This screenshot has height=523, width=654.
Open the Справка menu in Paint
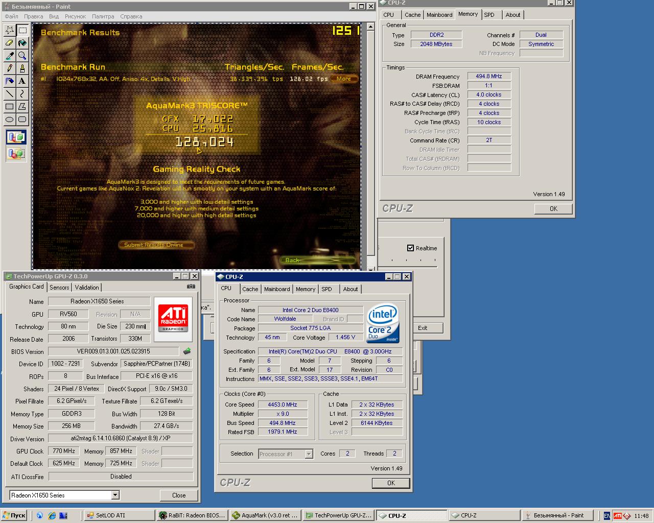point(131,16)
